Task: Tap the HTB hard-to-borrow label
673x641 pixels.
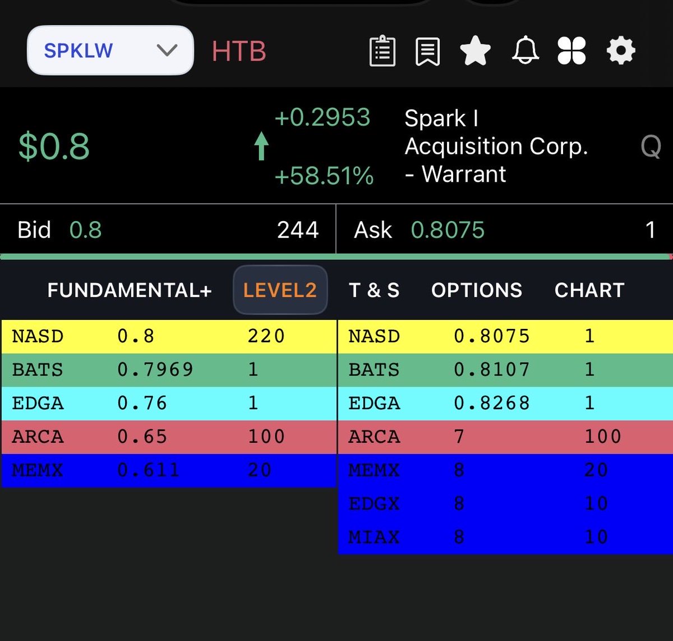Action: 238,51
